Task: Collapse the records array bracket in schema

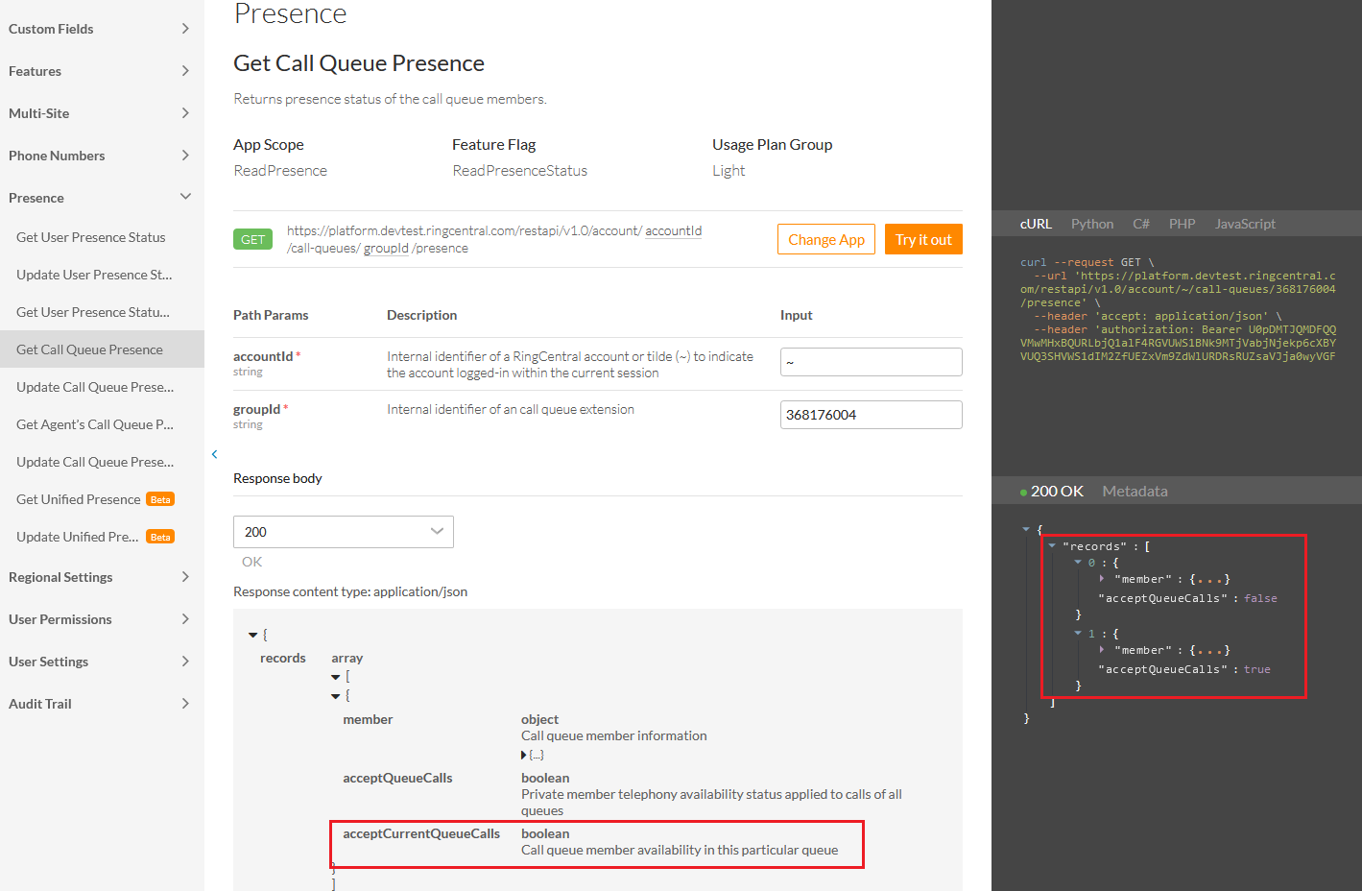Action: pyautogui.click(x=336, y=677)
